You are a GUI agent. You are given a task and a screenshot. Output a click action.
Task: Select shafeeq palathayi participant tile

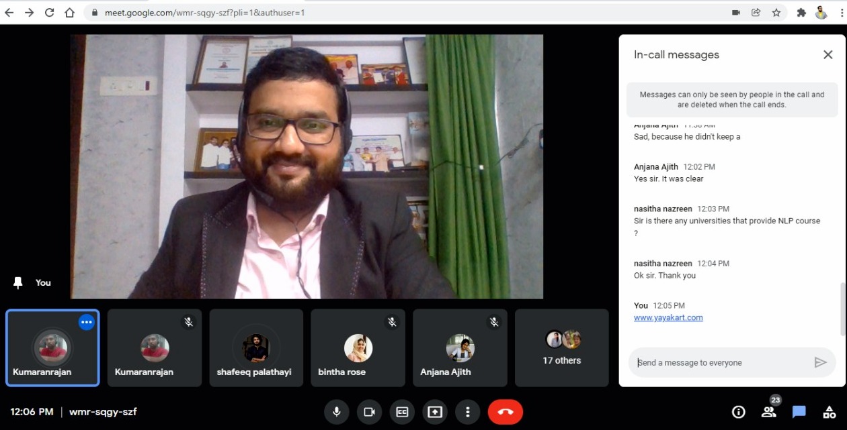coord(256,347)
